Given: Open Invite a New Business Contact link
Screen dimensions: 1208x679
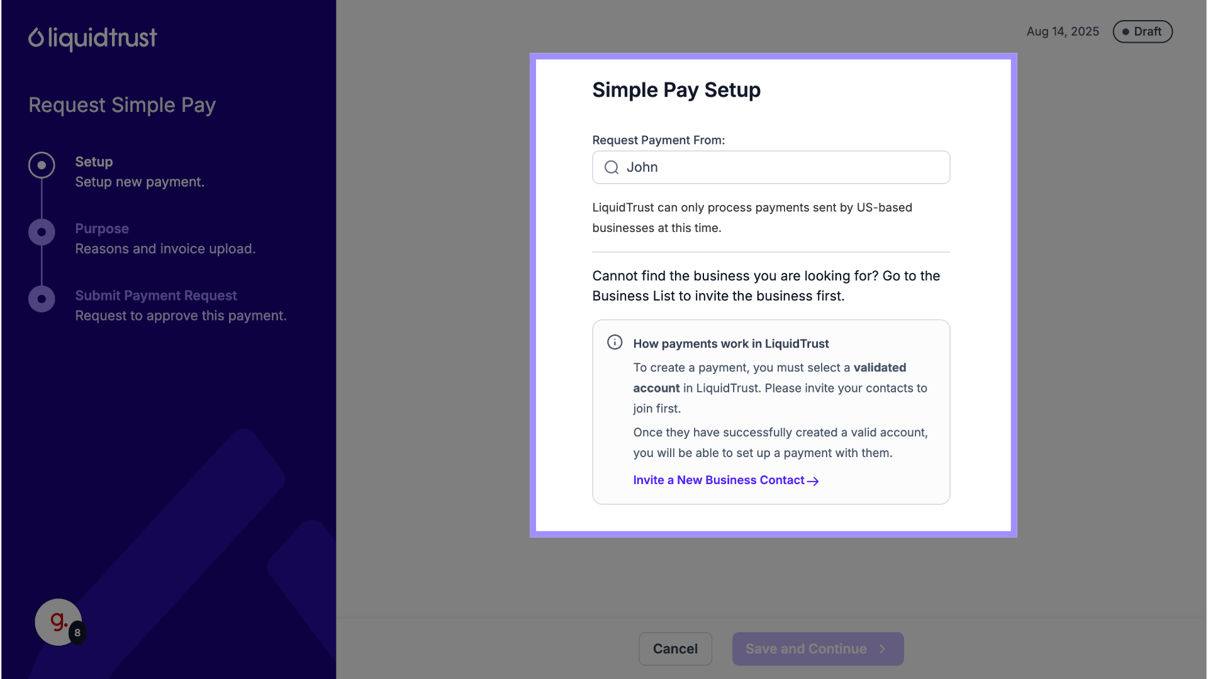Looking at the screenshot, I should 719,480.
